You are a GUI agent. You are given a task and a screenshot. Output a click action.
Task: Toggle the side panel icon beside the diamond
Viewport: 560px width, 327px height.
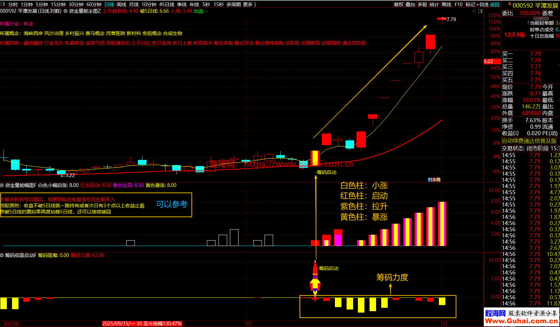point(480,11)
